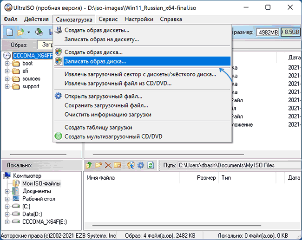Click the red X delete icon
The height and width of the screenshot is (240, 302).
[108, 165]
